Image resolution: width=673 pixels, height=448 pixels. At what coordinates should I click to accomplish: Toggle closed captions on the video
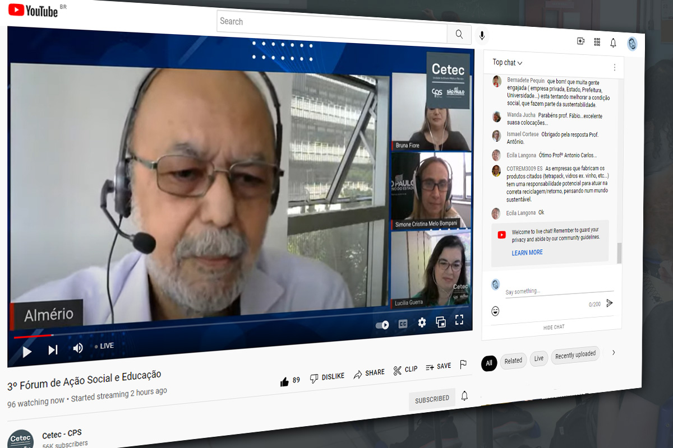(403, 324)
